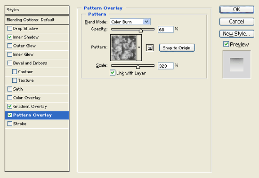This screenshot has width=259, height=178.
Task: Enable the Texture checkbox
Action: (15, 80)
